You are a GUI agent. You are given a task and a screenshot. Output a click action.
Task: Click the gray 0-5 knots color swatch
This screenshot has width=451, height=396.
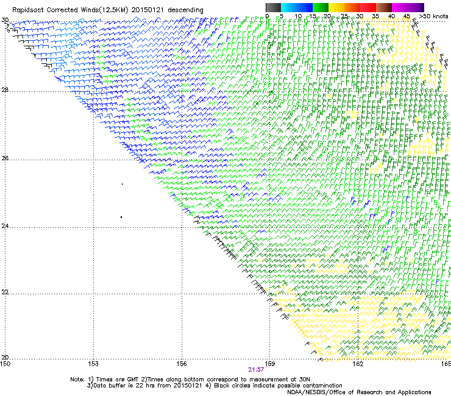tap(273, 7)
